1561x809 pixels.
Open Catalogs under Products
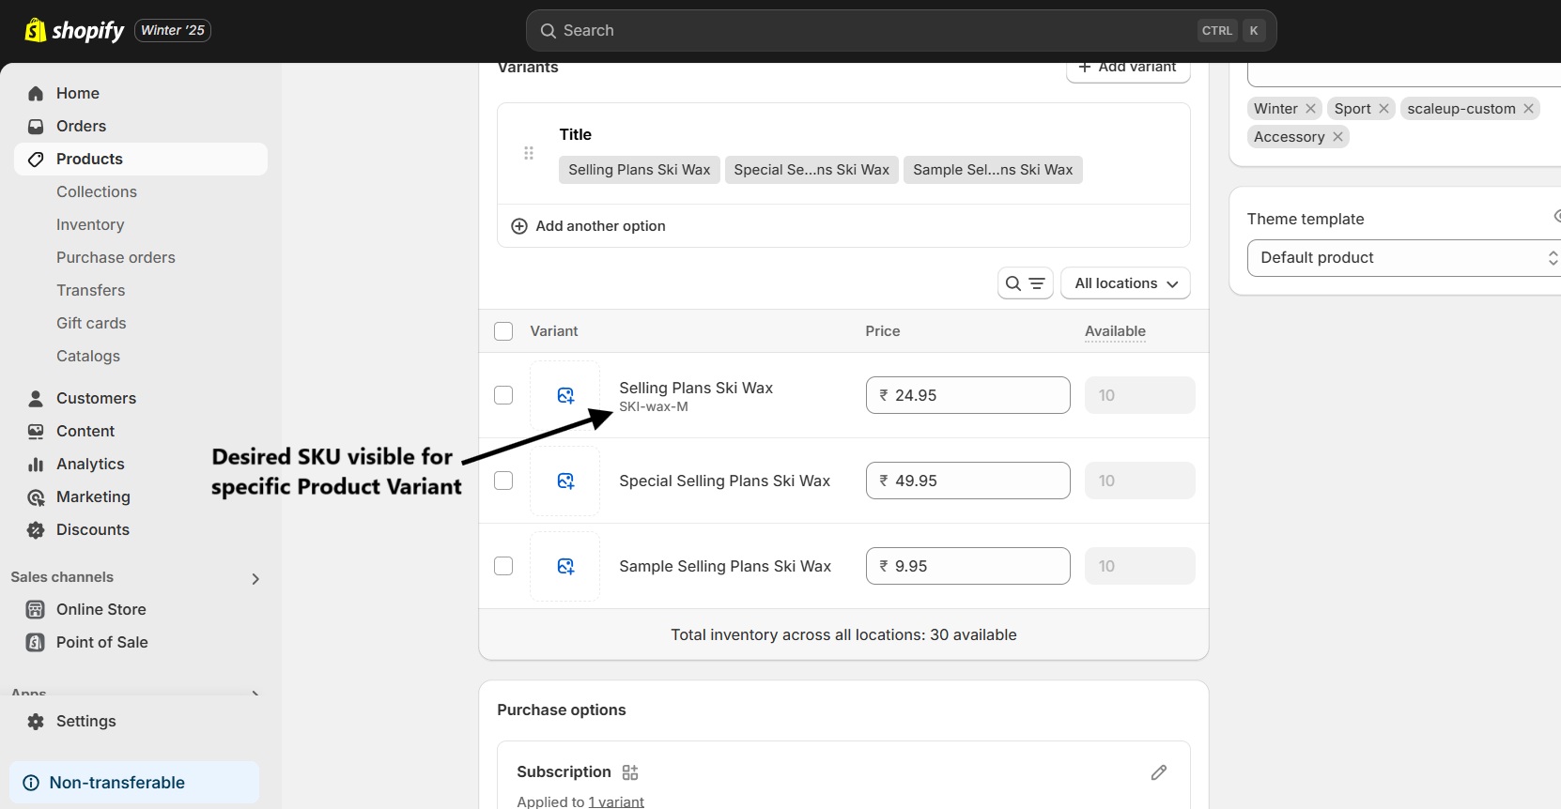tap(88, 356)
